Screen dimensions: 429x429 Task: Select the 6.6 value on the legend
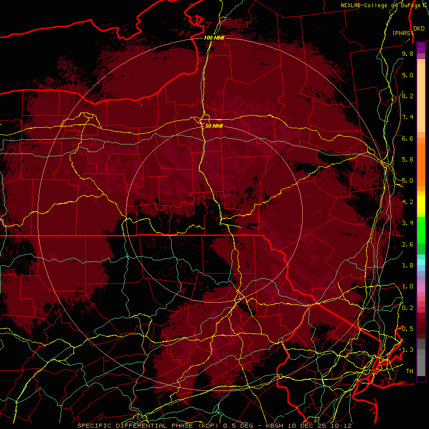point(408,138)
